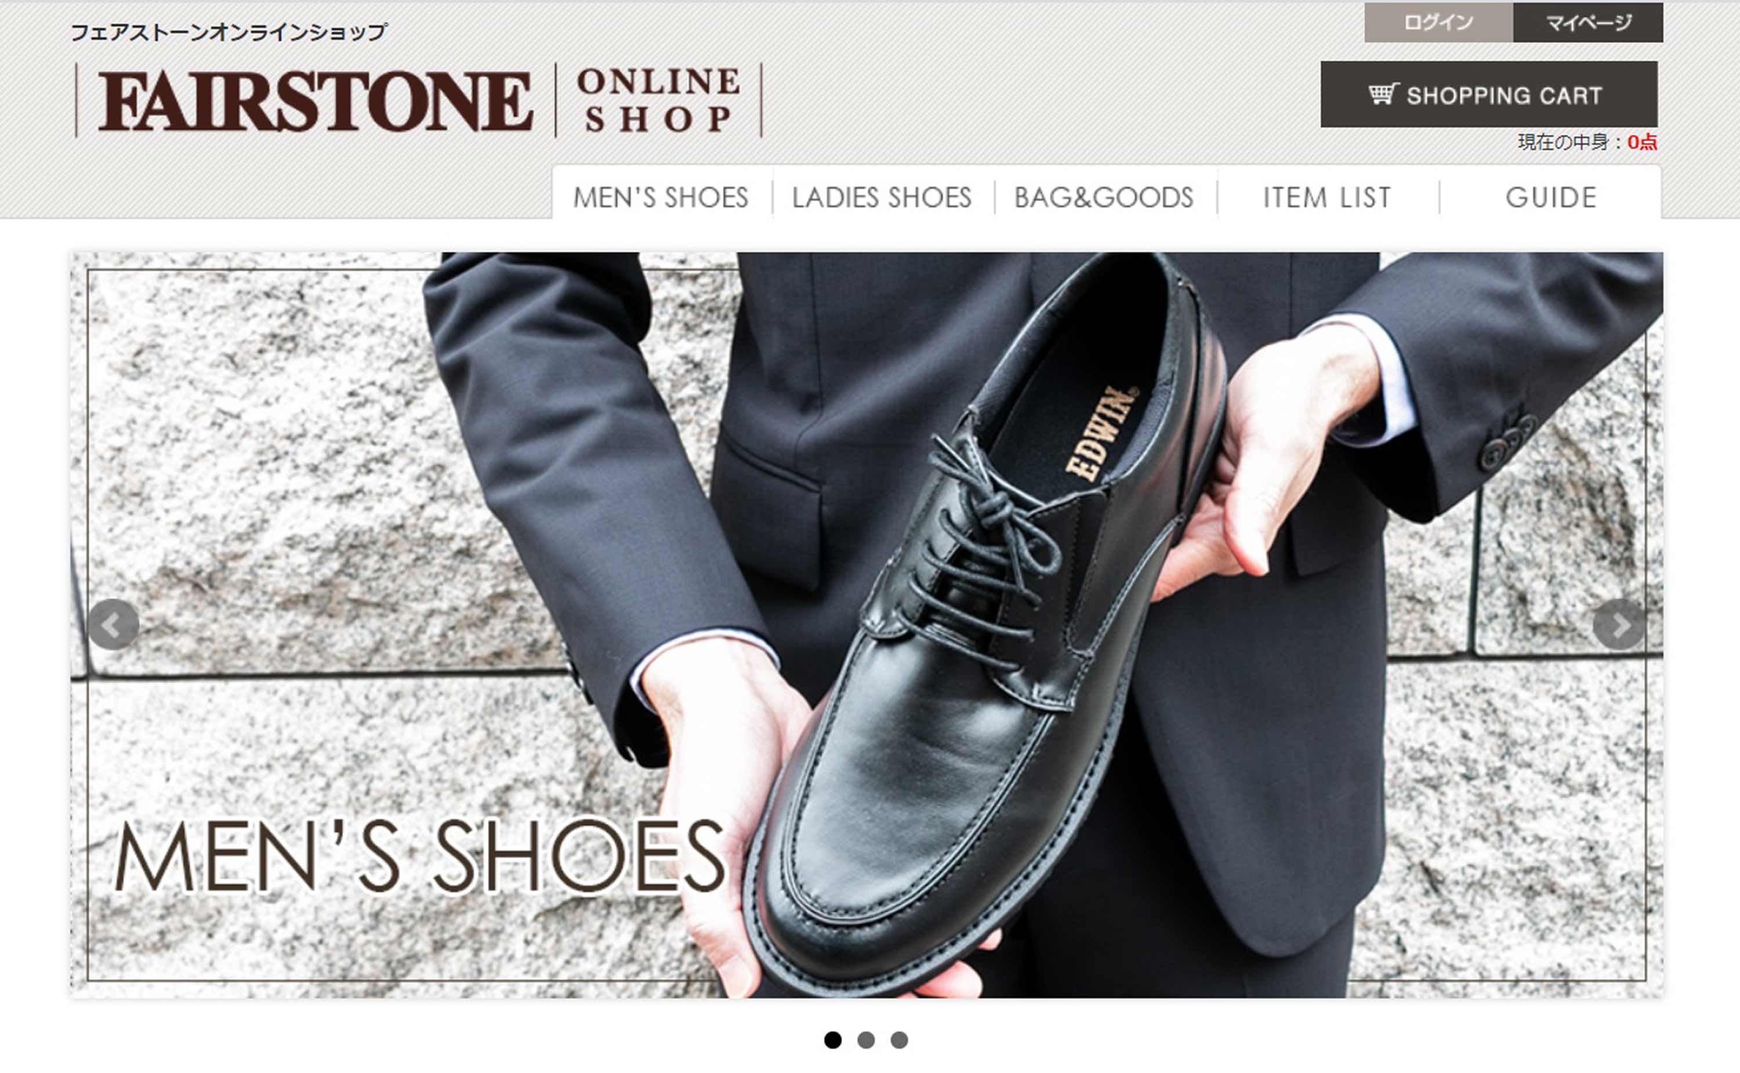Open マイページ my page button

click(x=1588, y=23)
